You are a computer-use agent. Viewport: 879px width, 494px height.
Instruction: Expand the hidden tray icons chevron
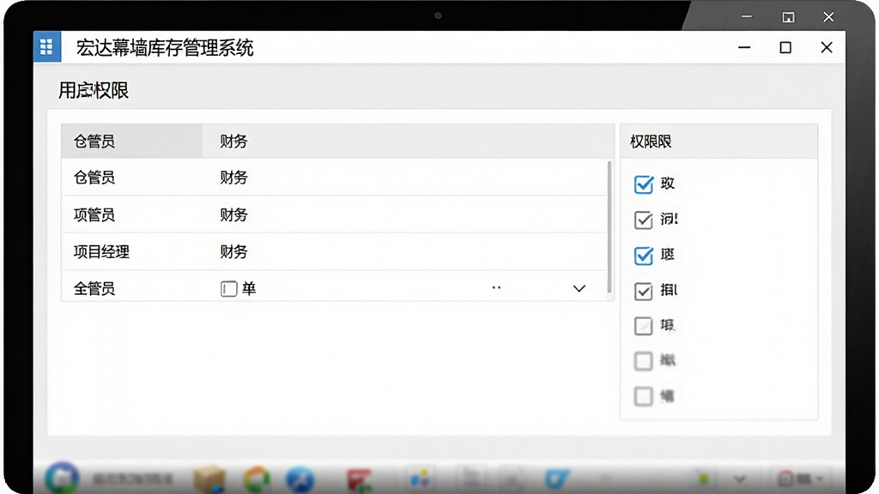(x=740, y=479)
